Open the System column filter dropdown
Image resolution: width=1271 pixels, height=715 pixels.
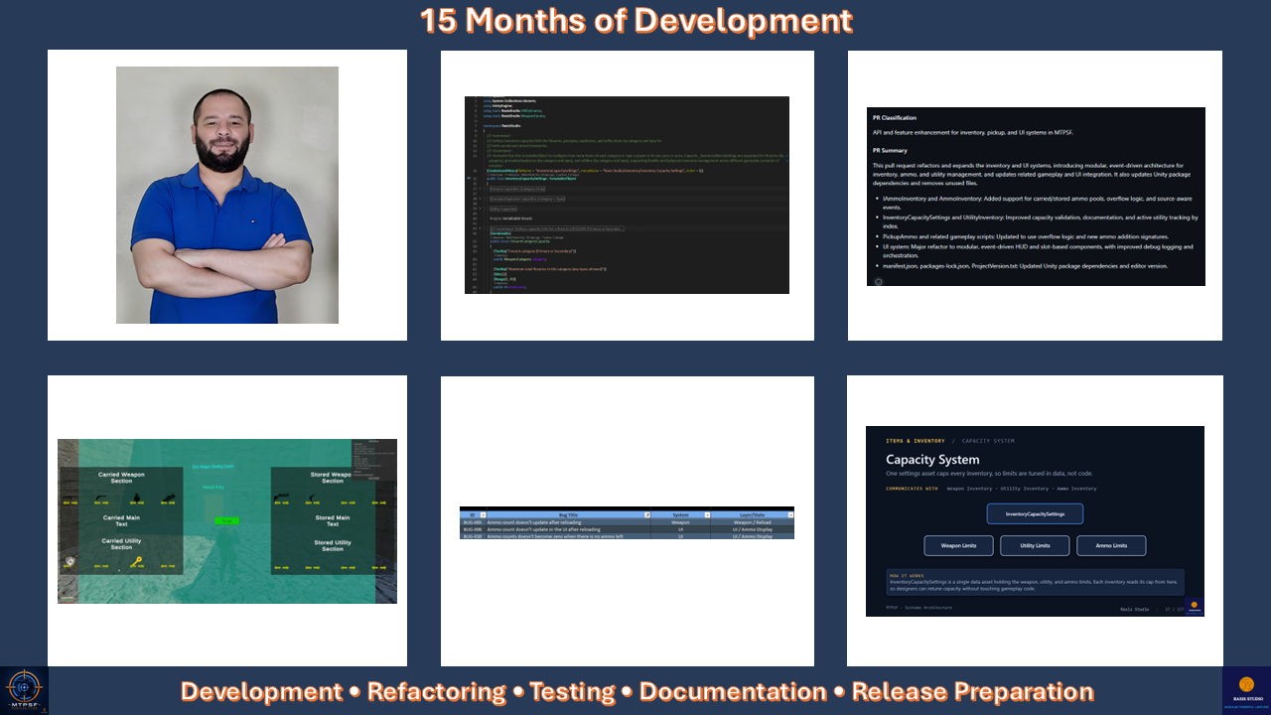707,515
